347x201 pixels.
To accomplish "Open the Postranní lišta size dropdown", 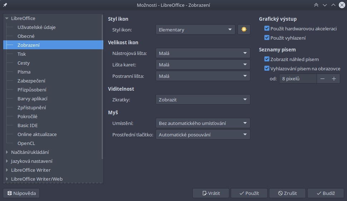I will click(203, 76).
